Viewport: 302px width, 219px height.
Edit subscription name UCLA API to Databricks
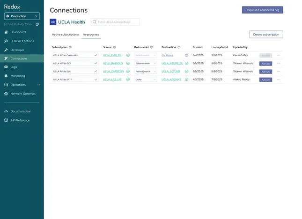(75, 55)
